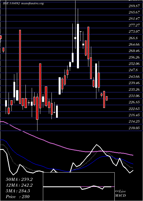Click the 281.47 price axis label
This screenshot has width=143, height=201.
(x=134, y=19)
